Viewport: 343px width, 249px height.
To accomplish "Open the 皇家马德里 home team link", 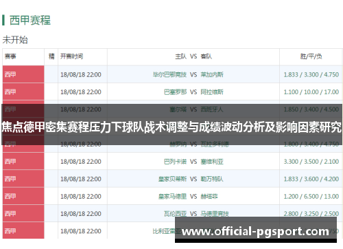I will (x=172, y=196).
